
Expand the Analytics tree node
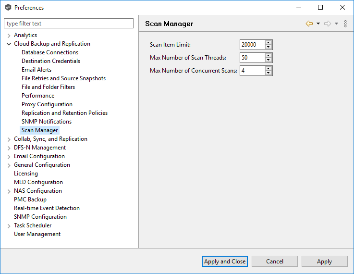point(9,36)
